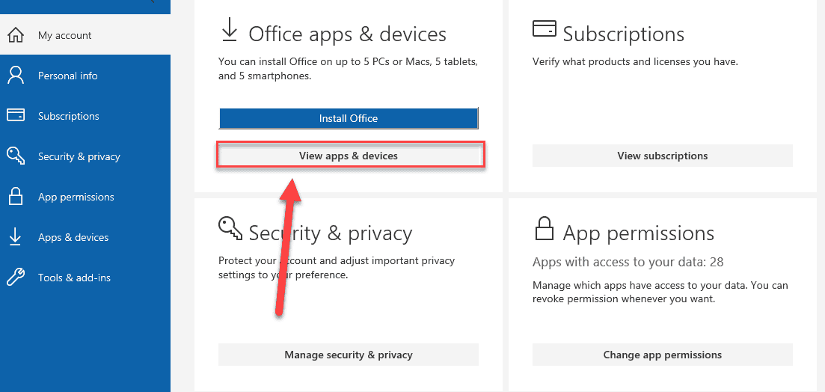Click the download arrow icon in the sidebar
This screenshot has height=392, width=825.
[15, 237]
